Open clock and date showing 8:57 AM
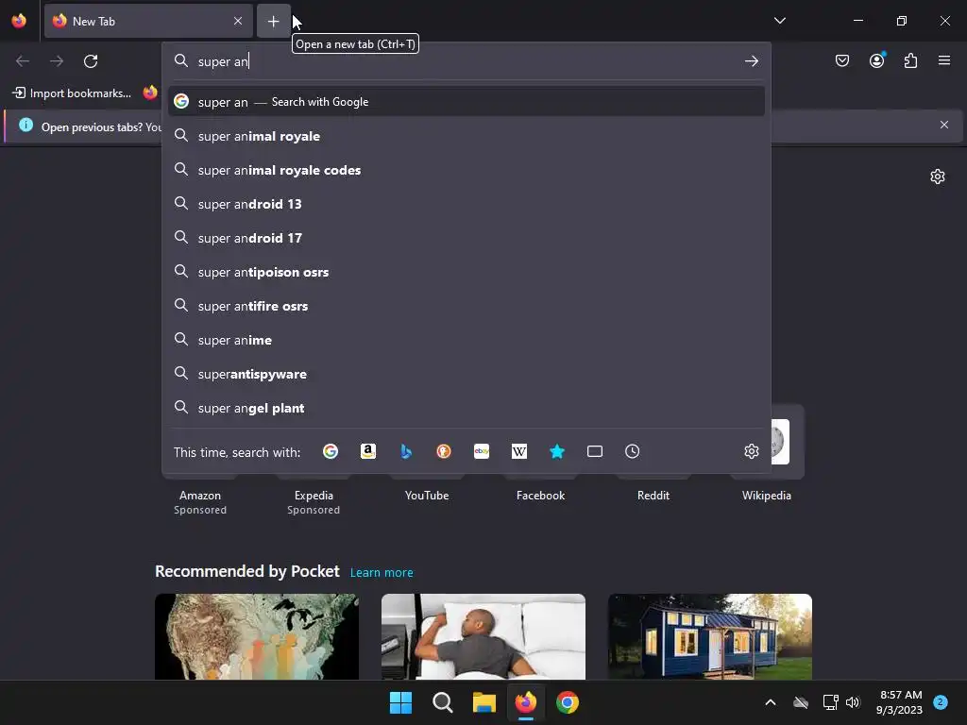Image resolution: width=967 pixels, height=725 pixels. (x=899, y=702)
